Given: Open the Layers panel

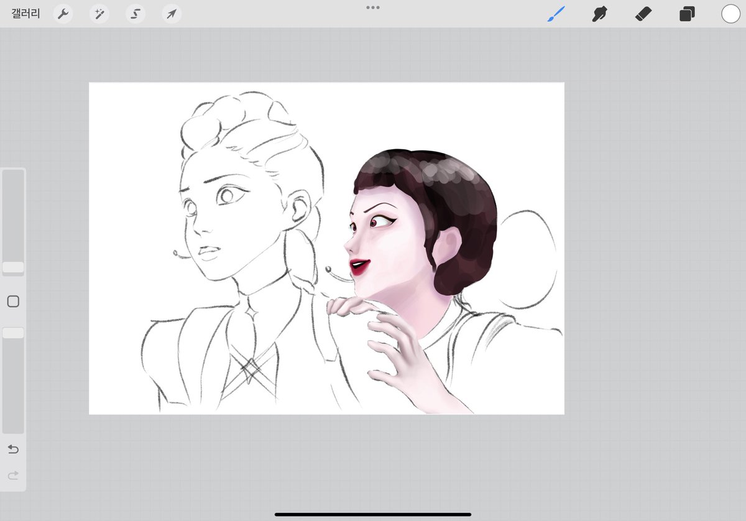Looking at the screenshot, I should [687, 14].
